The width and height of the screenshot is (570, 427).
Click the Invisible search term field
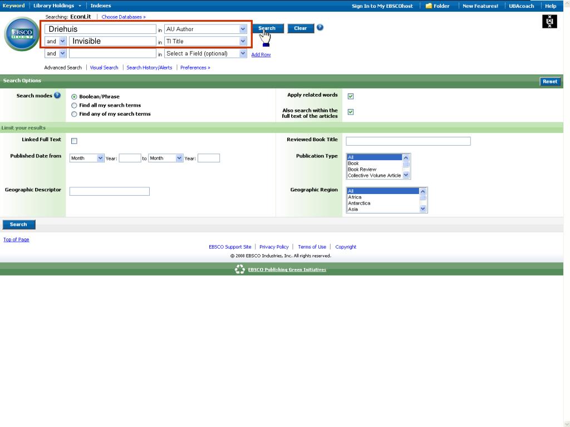point(112,41)
